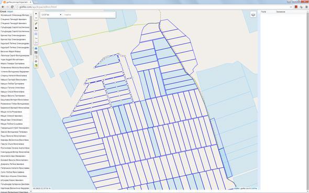This screenshot has height=193, width=309.
Task: Click the blue house-shaped toolbar icon
Action: tap(36, 48)
